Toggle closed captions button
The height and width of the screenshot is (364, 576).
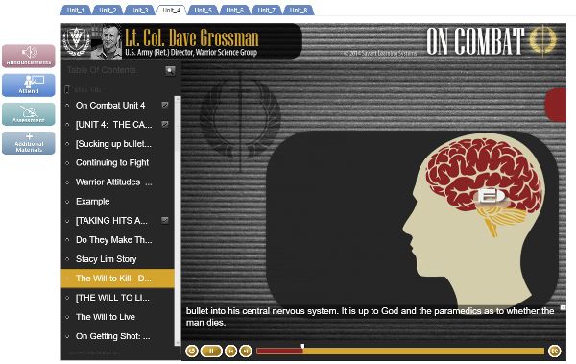coord(554,352)
